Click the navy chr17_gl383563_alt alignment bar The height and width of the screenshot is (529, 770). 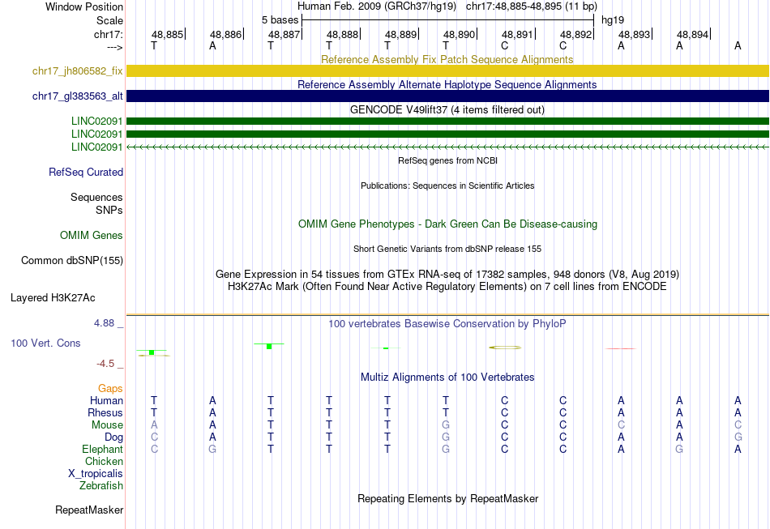447,96
